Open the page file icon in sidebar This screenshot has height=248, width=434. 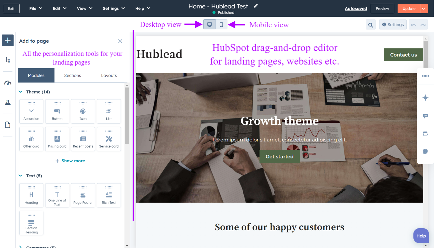coord(8,125)
